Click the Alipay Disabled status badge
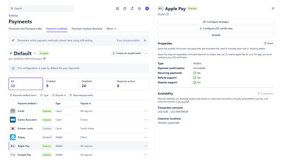This screenshot has height=168, width=285. click(47, 137)
